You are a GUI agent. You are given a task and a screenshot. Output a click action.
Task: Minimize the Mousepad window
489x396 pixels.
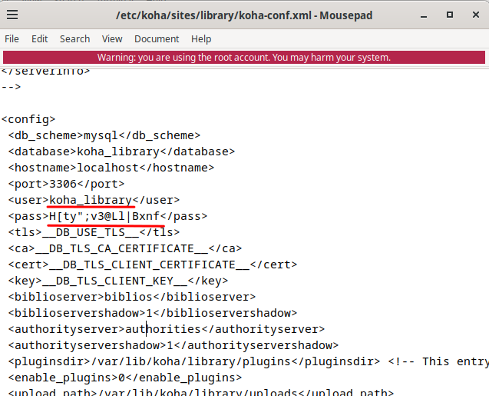(x=424, y=15)
